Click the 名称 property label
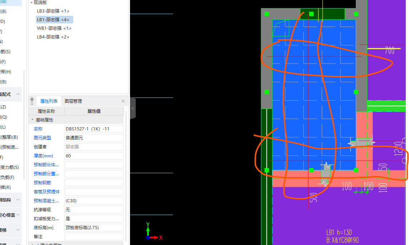Screen dimensions: 409x245 tap(38, 129)
